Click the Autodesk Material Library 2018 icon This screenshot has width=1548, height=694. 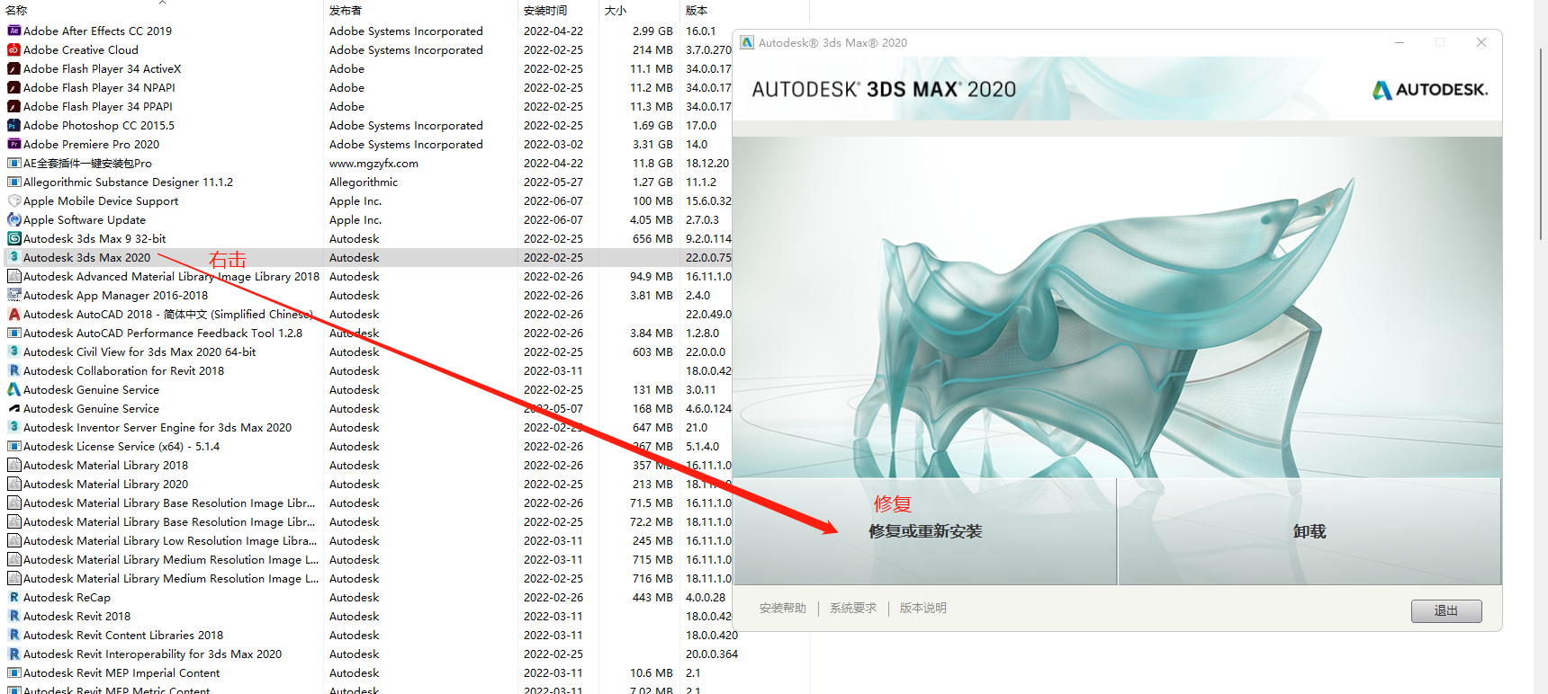[14, 465]
